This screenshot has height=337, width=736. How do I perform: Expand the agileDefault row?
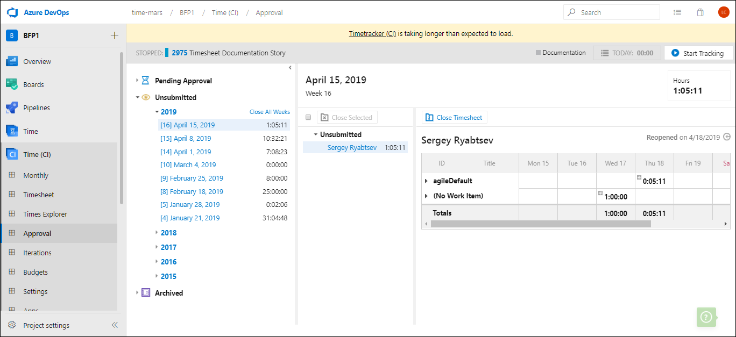426,181
